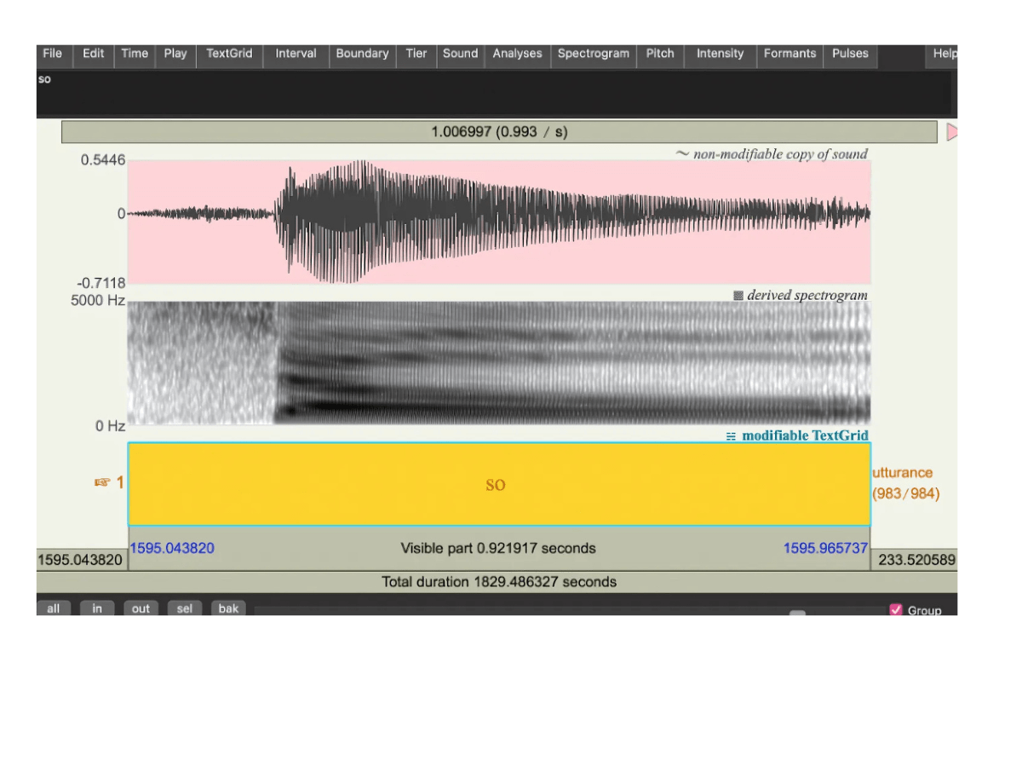
Task: Open the Tier menu
Action: [x=416, y=54]
